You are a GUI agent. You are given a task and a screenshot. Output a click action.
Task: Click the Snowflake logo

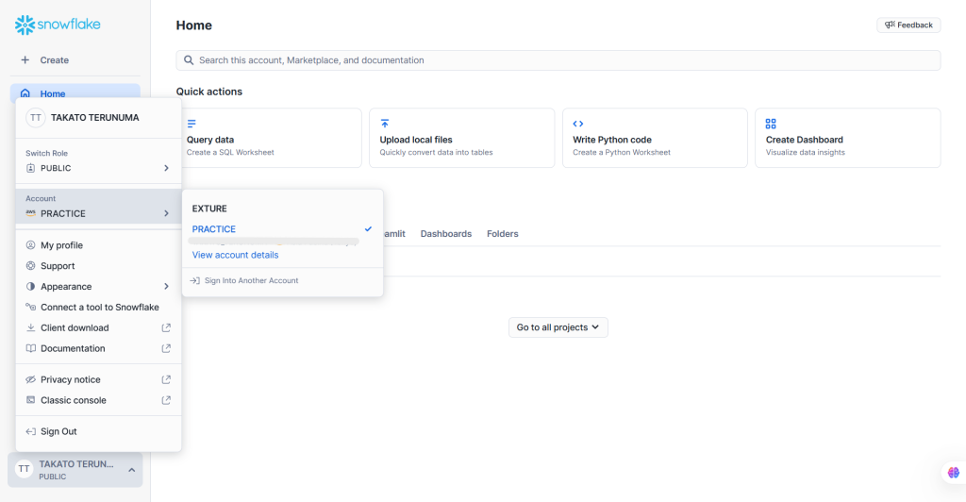point(58,25)
